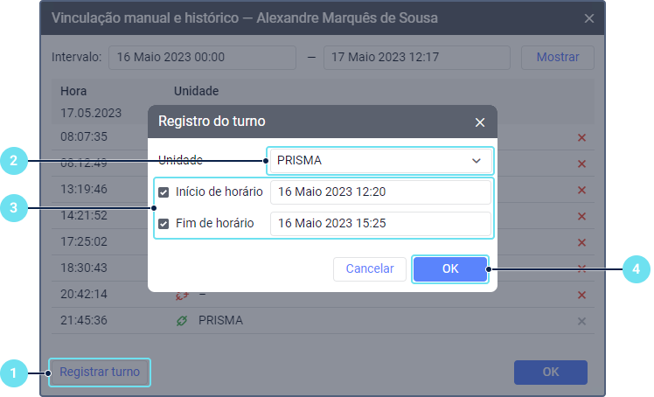Edit the Início de horário date field
The image size is (654, 397).
pyautogui.click(x=380, y=192)
